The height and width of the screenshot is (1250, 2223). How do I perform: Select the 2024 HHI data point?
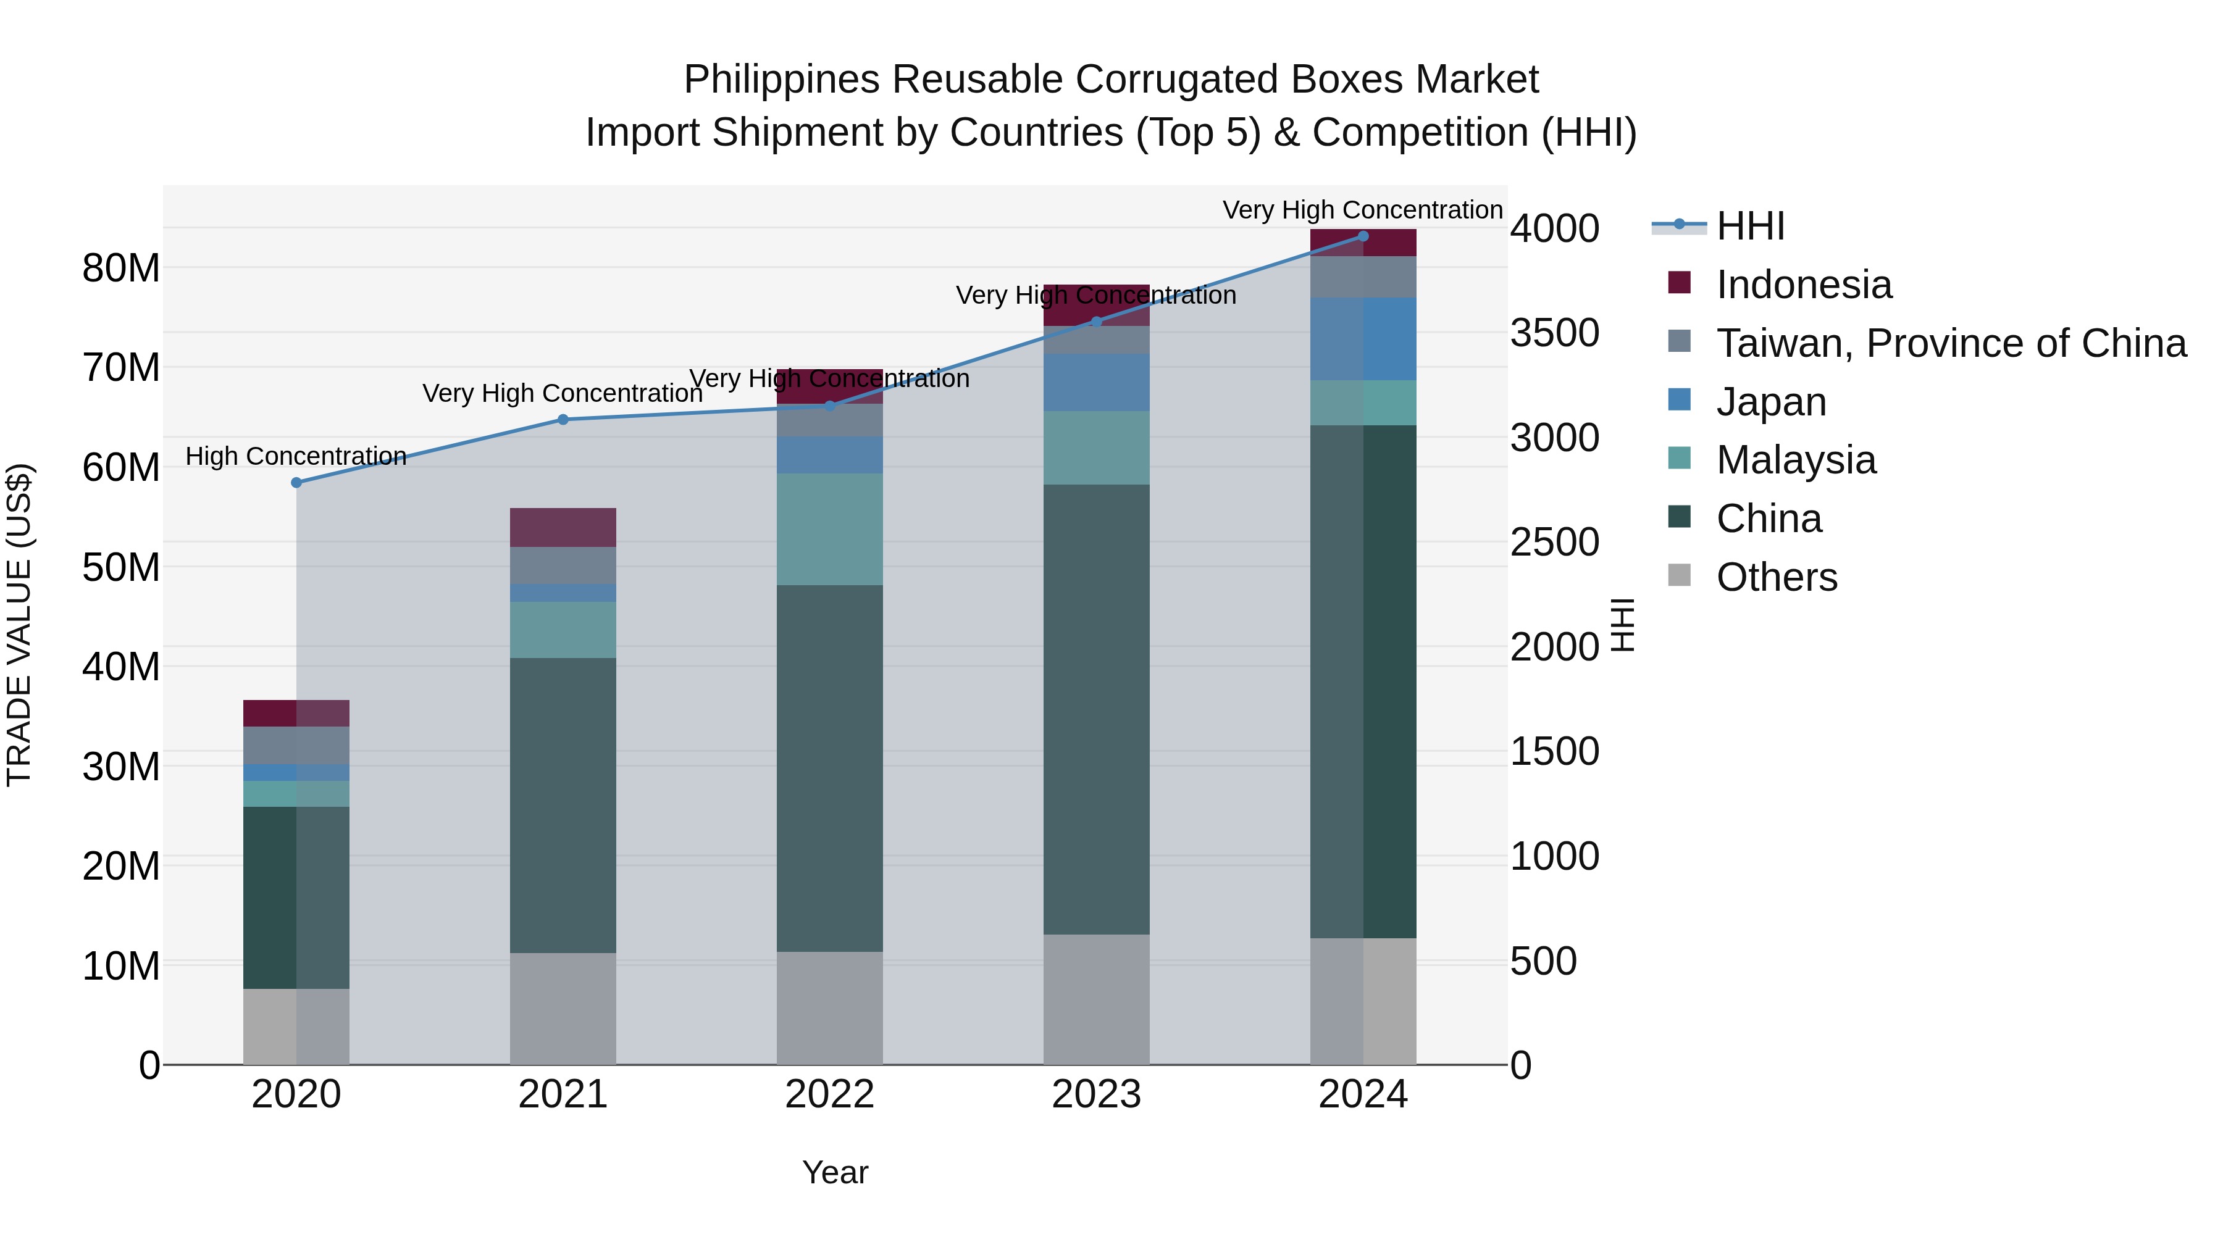[x=1363, y=236]
